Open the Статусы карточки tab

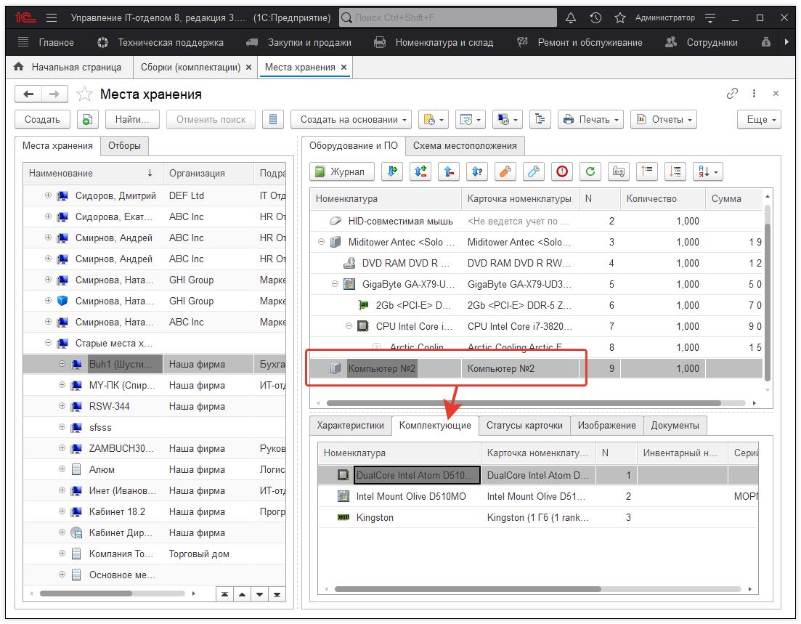tap(524, 426)
